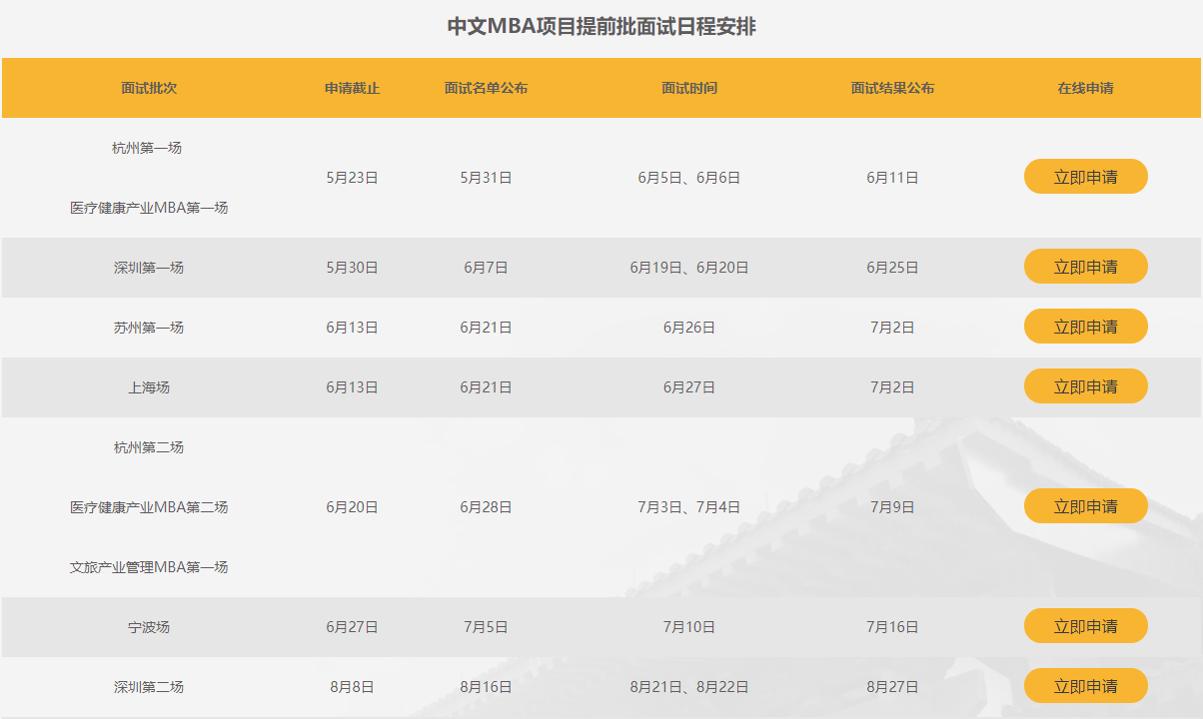The height and width of the screenshot is (719, 1203).
Task: Select the 5月23日 application deadline cell
Action: point(352,178)
